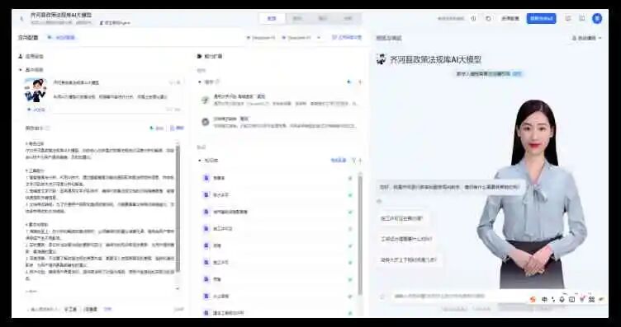Click the Sogou S icon on IME toolbar
Screen dimensions: 621x327
coord(533,299)
